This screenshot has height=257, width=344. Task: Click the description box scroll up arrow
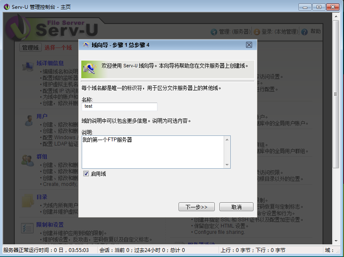click(227, 140)
